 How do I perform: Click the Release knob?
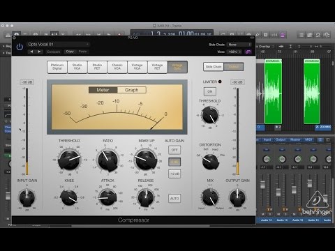[146, 198]
